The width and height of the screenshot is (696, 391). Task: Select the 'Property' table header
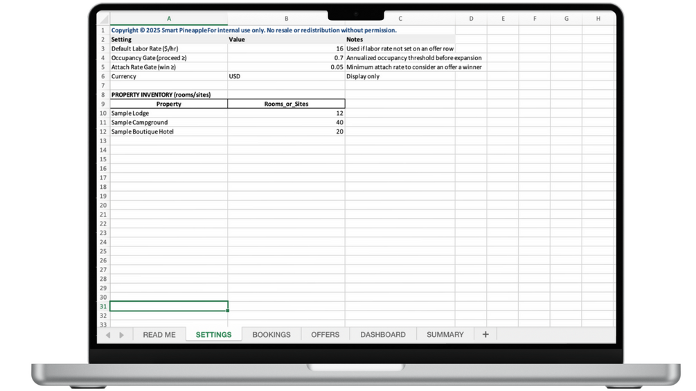pyautogui.click(x=169, y=104)
